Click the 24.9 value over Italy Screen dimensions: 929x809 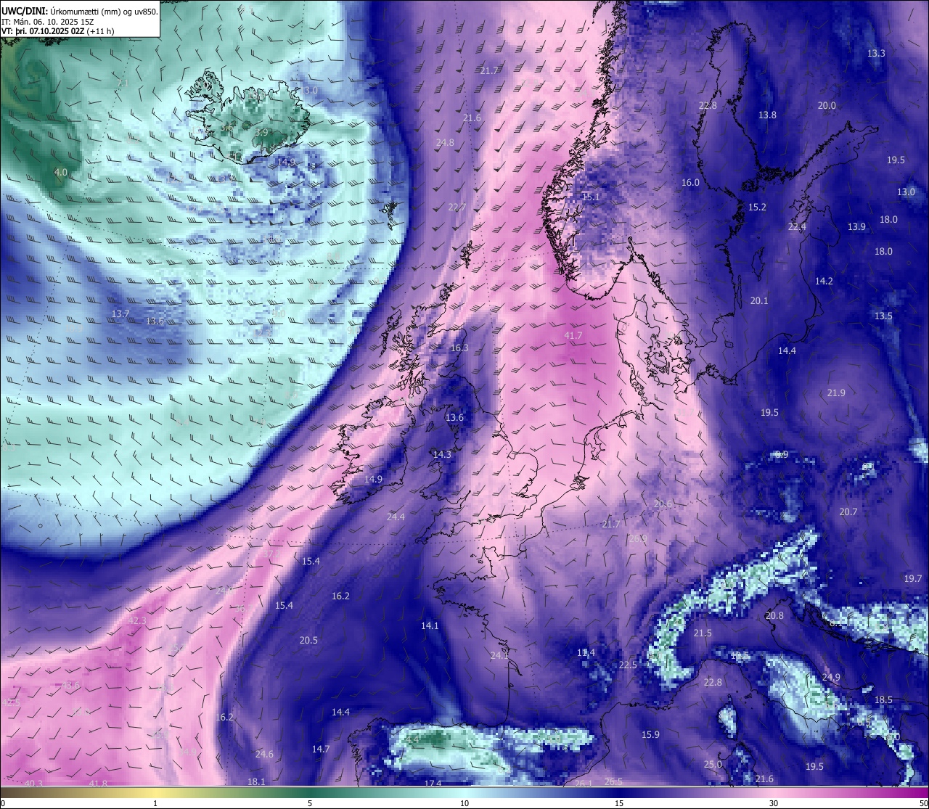coord(831,677)
